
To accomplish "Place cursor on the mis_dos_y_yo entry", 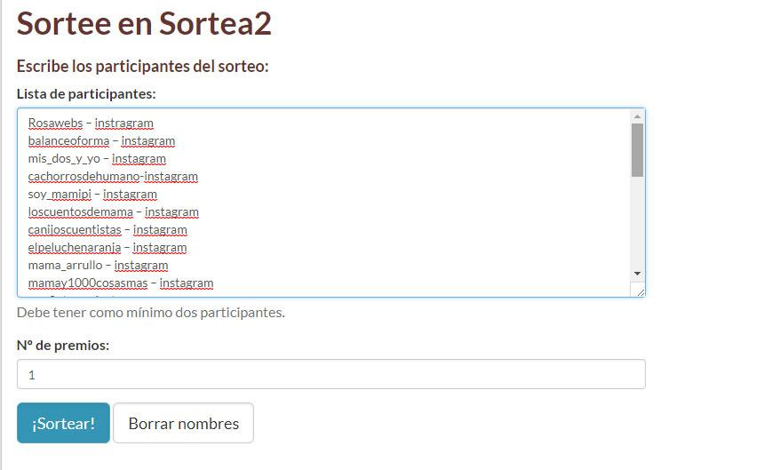I will (97, 159).
